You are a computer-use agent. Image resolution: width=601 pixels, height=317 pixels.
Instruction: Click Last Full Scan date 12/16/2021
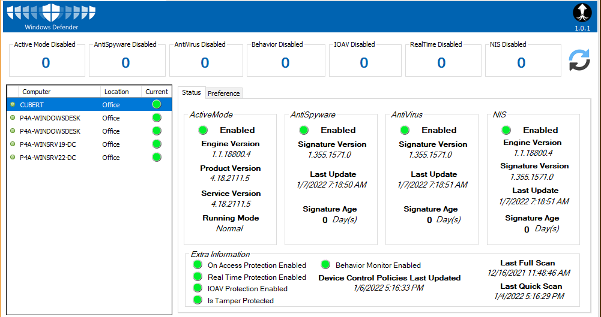pos(528,273)
